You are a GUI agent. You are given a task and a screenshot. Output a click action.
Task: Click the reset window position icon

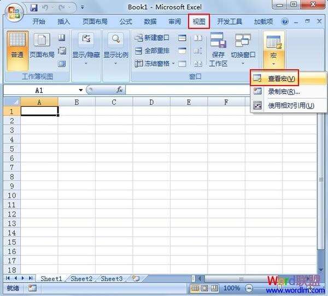coord(198,64)
